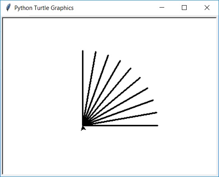219x177 pixels.
Task: Click the empty white canvas left of the drawing
Action: tap(42, 90)
